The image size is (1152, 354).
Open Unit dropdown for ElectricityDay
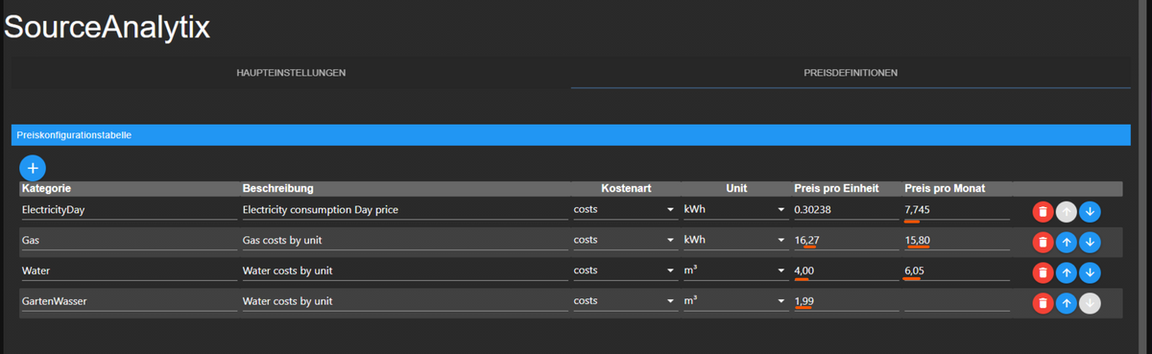[734, 209]
